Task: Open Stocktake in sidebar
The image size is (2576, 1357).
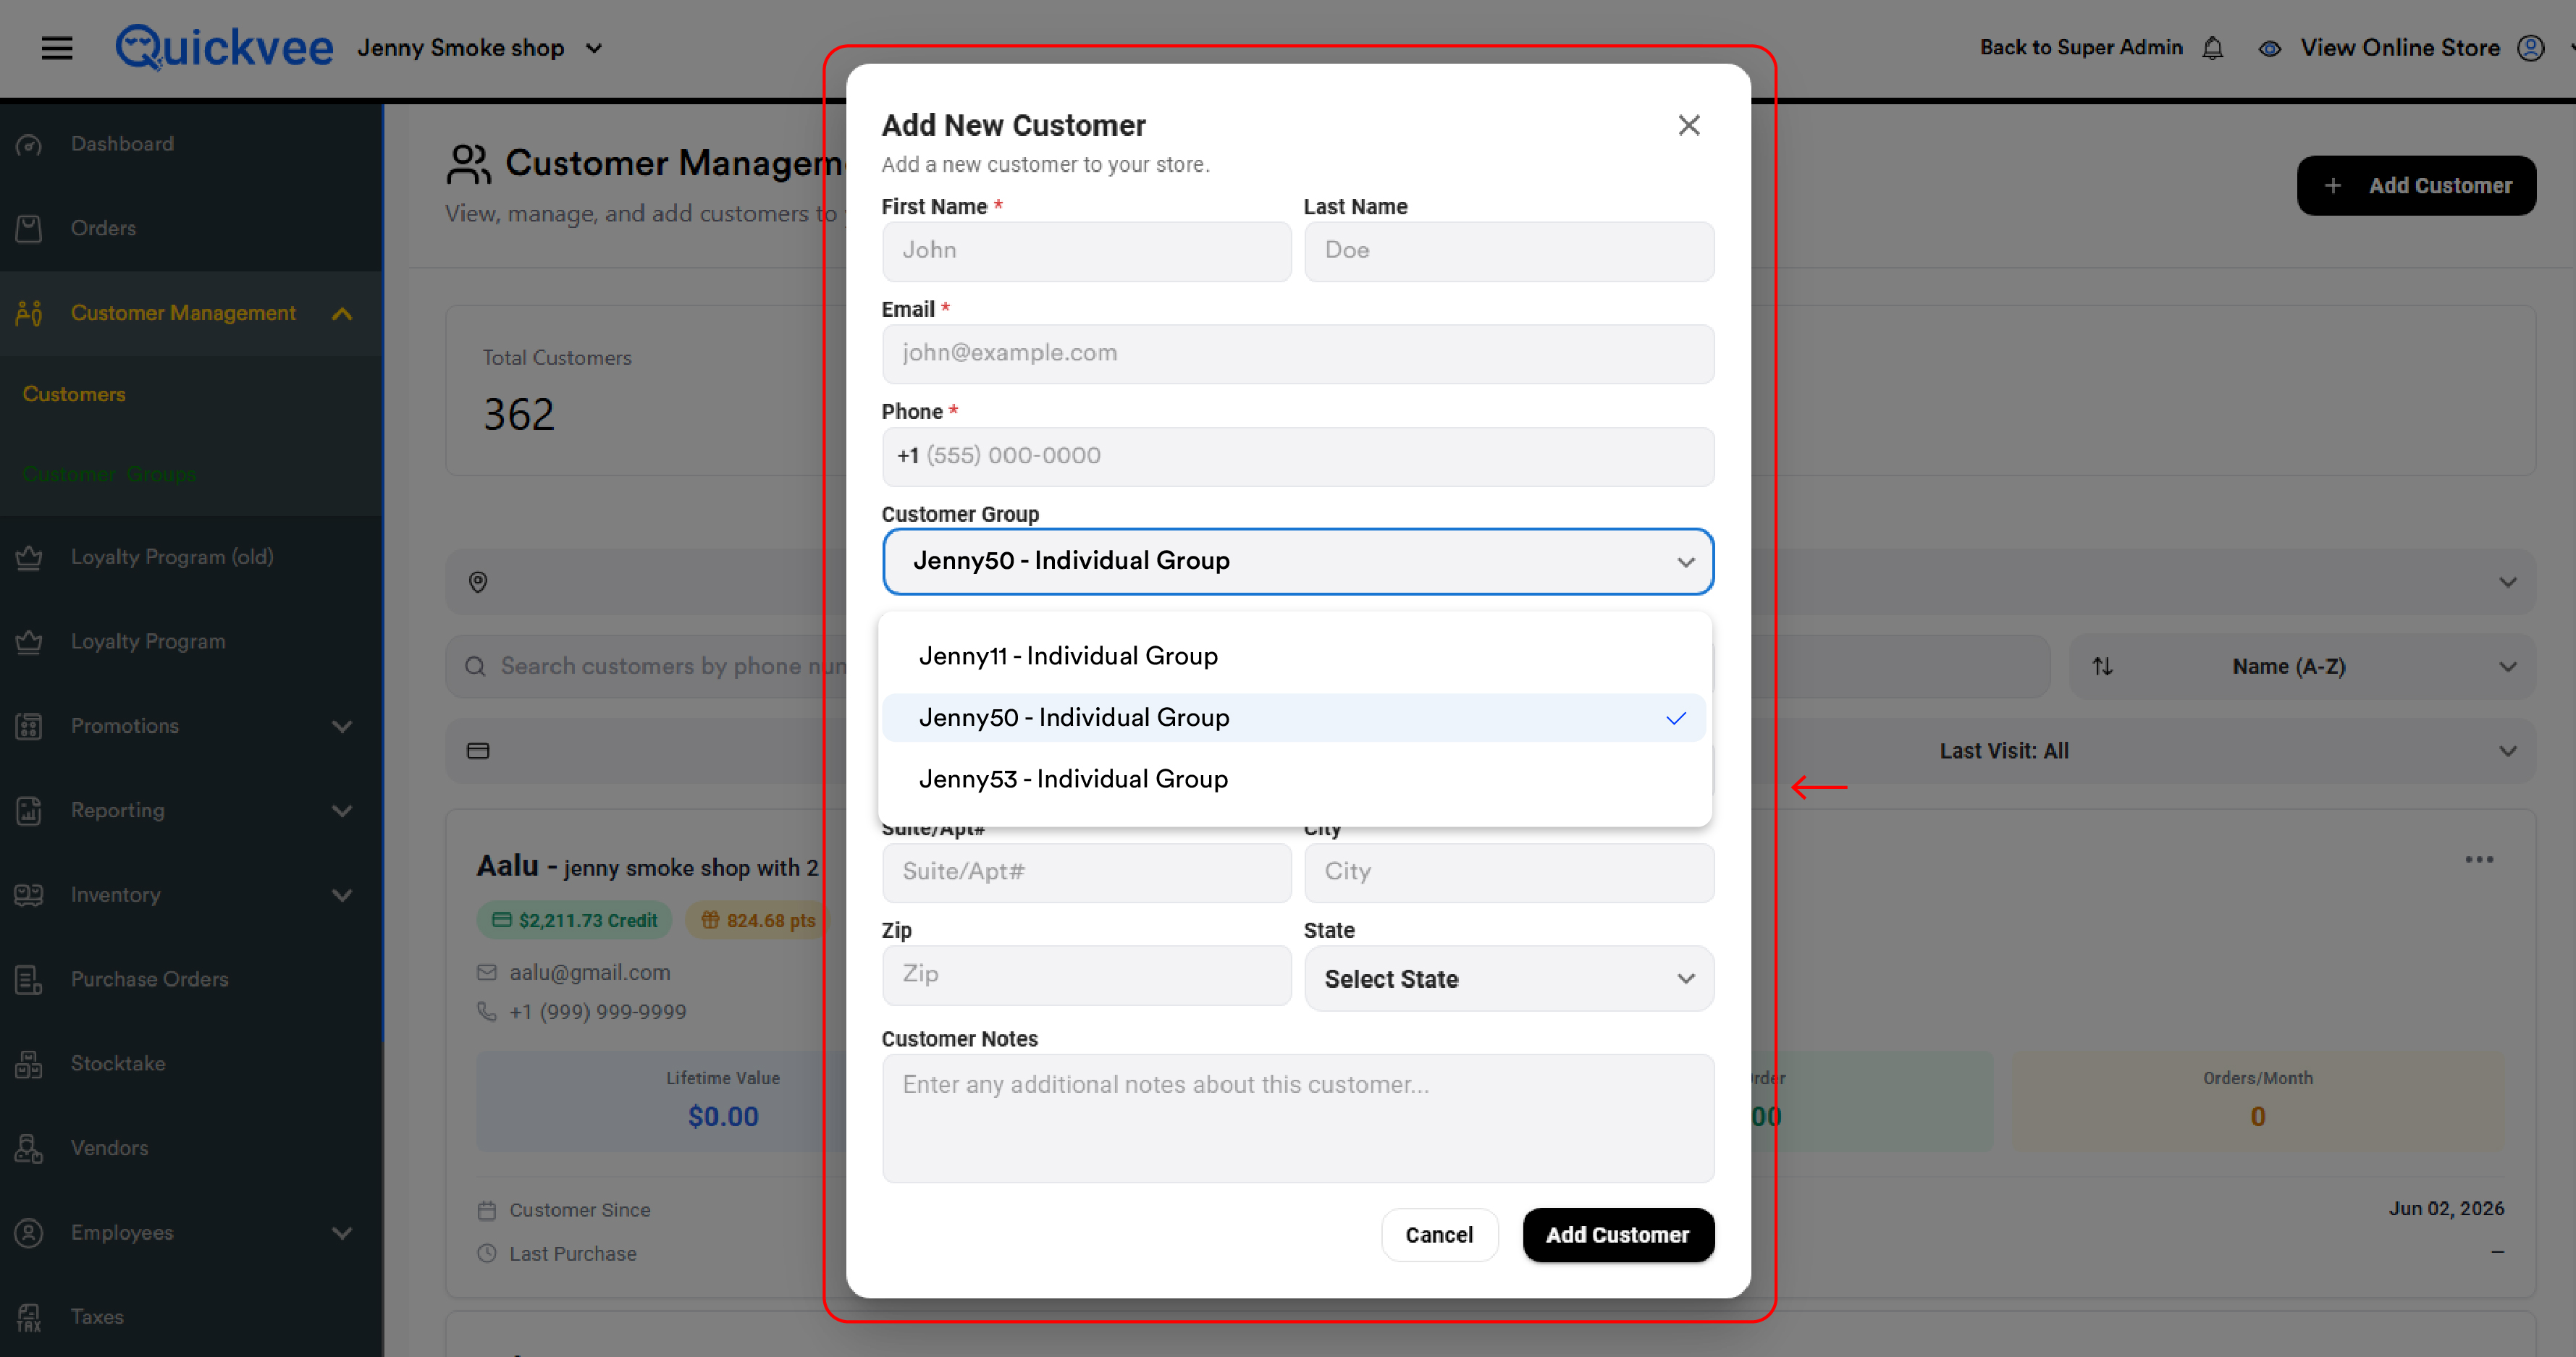Action: [118, 1064]
